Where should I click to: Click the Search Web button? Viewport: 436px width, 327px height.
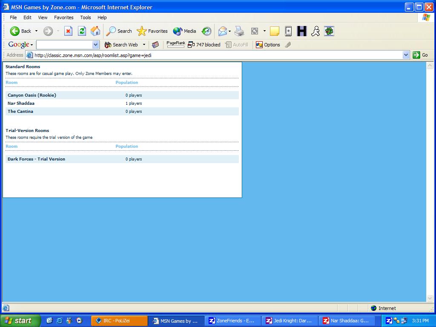pos(121,45)
